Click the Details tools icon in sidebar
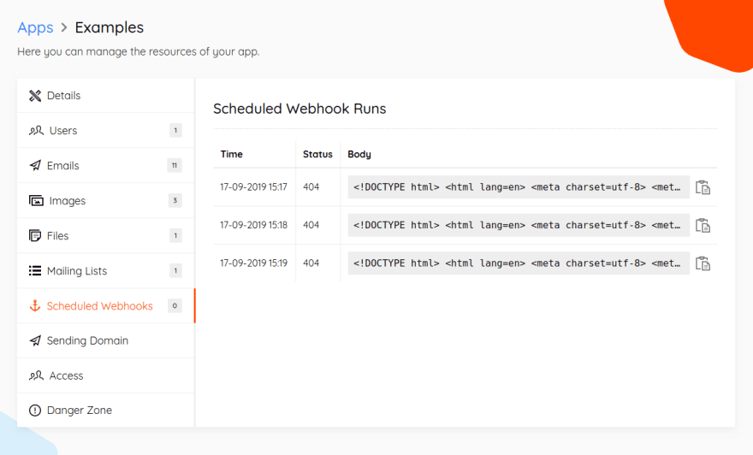The image size is (753, 455). point(35,96)
